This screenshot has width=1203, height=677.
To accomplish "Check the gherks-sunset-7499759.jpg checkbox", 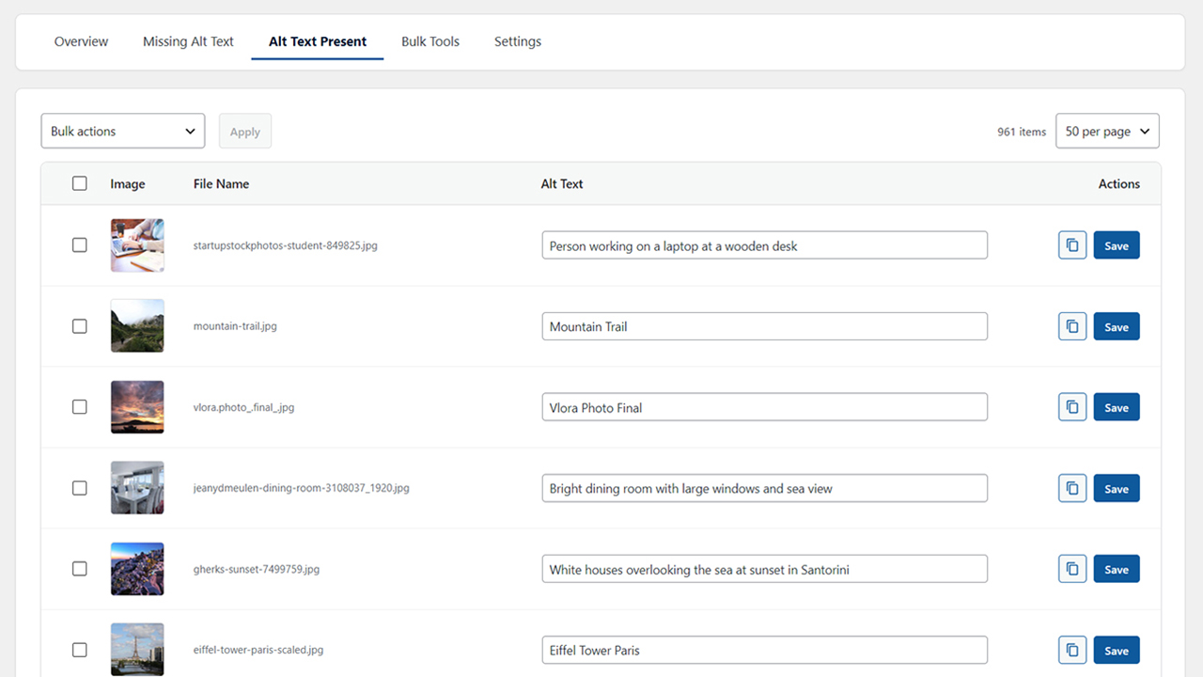I will tap(80, 569).
